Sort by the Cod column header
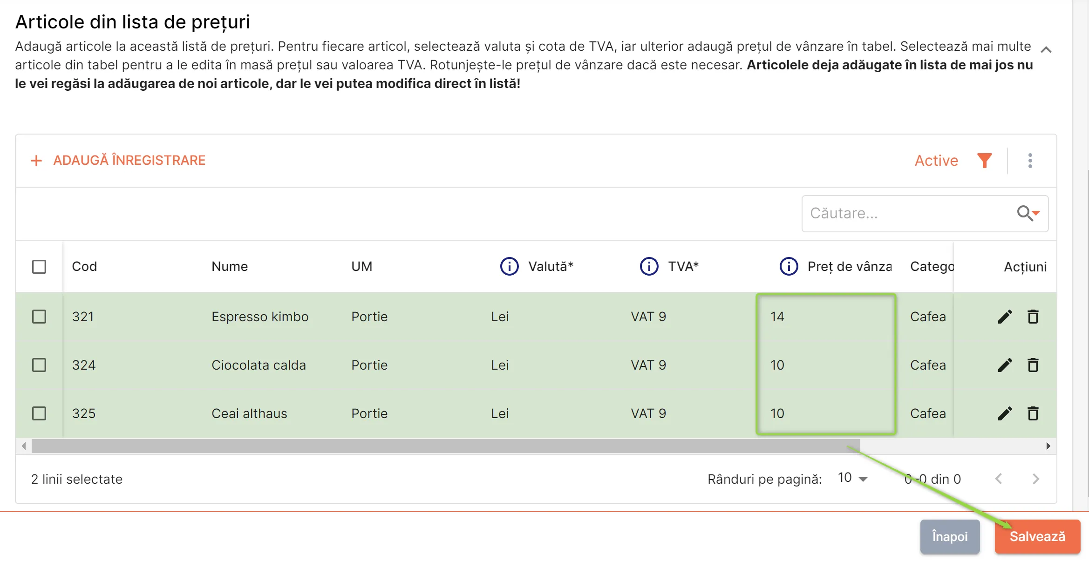This screenshot has height=561, width=1089. (x=84, y=267)
